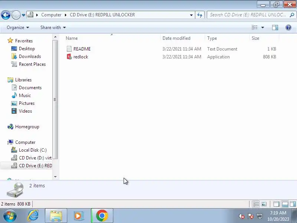The image size is (297, 223).
Task: Open the Videos library
Action: [x=25, y=111]
